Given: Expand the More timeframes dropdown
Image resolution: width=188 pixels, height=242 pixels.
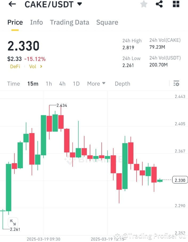Looking at the screenshot, I should (96, 83).
